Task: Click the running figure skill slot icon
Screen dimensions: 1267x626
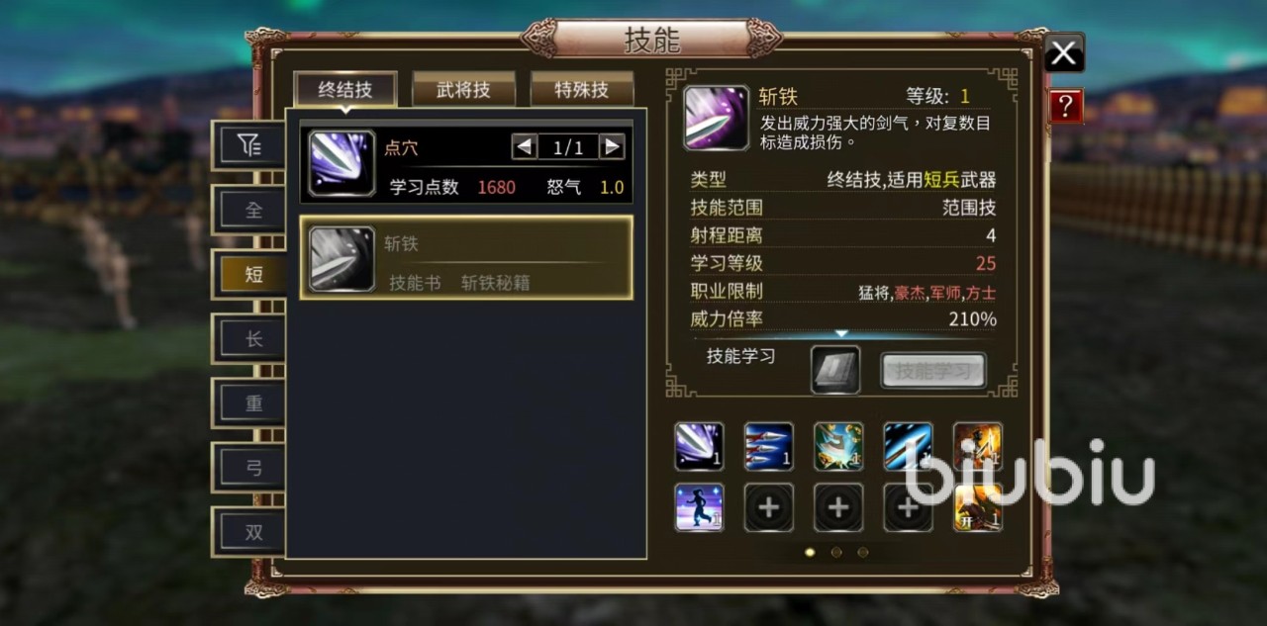Action: click(x=699, y=507)
